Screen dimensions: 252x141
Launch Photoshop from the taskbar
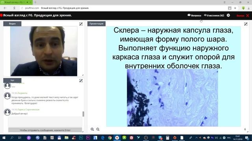click(81, 137)
